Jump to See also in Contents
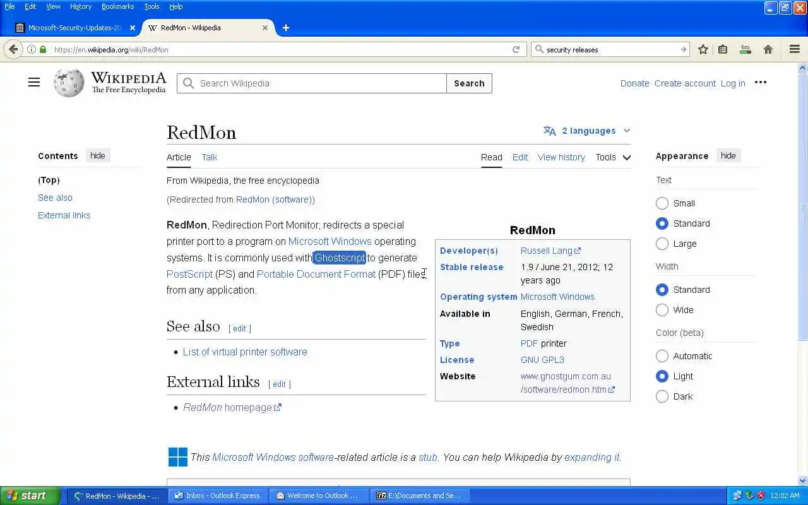 55,198
